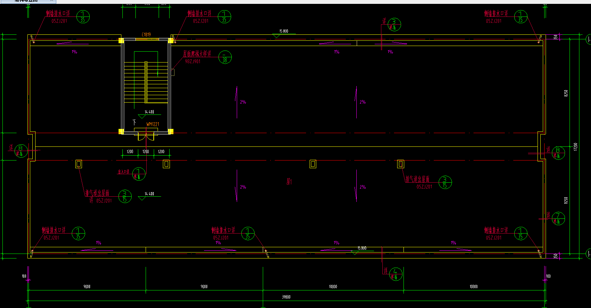Click the 3/15 bubble by the right exhaust label
This screenshot has height=308, width=591.
click(x=445, y=182)
